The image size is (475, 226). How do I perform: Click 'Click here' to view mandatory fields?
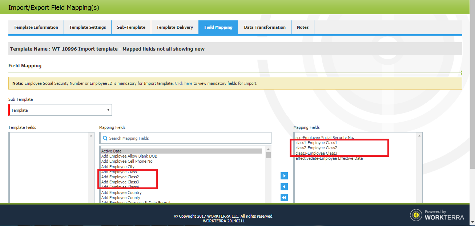(184, 83)
